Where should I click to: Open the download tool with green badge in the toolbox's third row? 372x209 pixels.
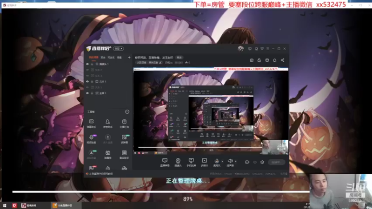(x=91, y=154)
